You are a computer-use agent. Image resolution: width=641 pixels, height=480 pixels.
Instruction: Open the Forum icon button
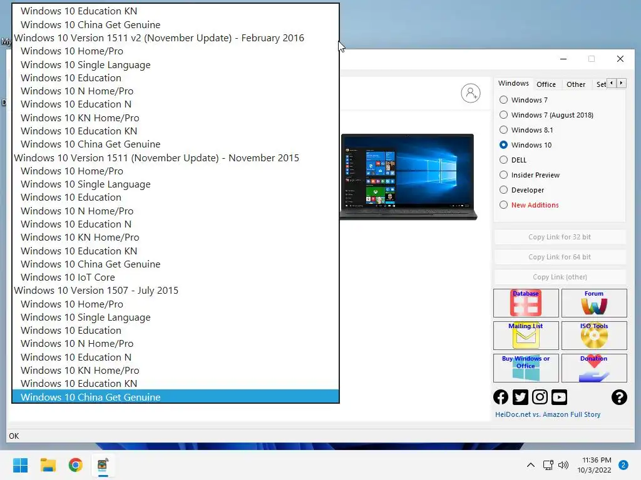(x=594, y=303)
